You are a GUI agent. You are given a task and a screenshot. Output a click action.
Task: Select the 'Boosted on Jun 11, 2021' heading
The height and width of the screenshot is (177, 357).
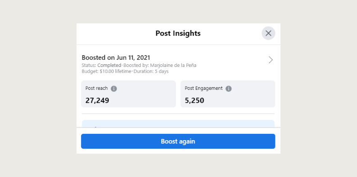tap(116, 58)
